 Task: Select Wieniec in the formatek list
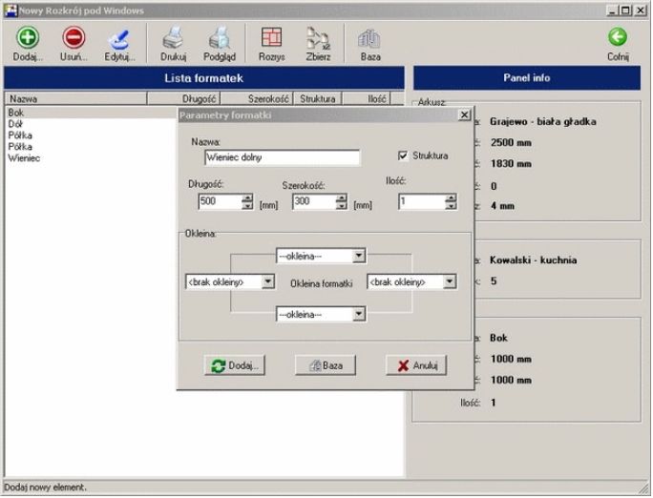click(24, 158)
